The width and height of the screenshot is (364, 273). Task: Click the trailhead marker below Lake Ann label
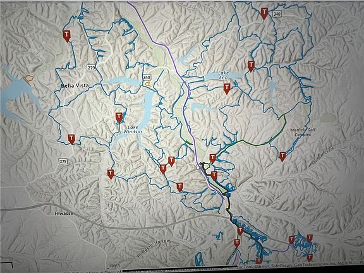[227, 89]
